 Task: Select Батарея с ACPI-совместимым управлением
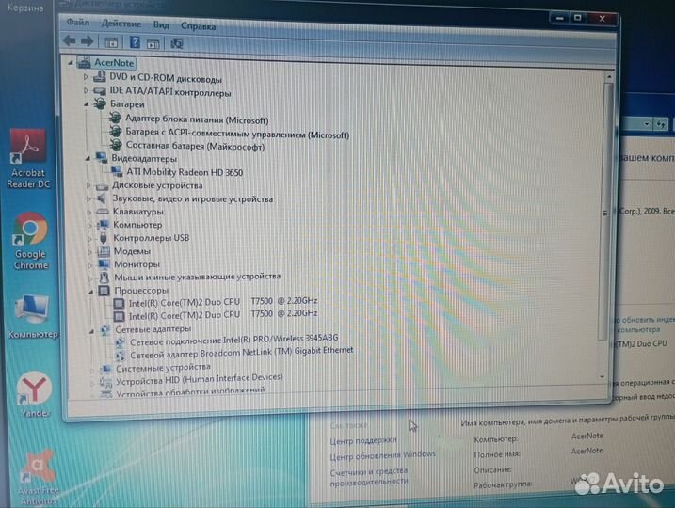[237, 134]
